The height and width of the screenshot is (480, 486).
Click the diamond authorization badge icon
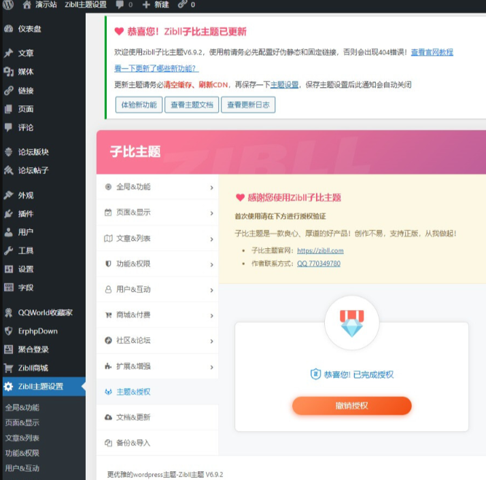click(351, 323)
